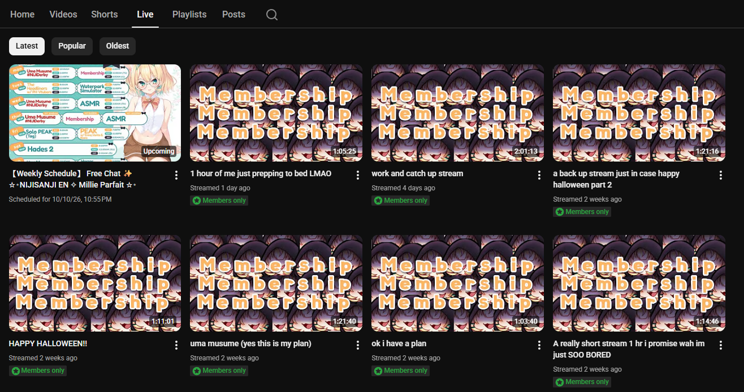This screenshot has width=744, height=392.
Task: Select the Popular sort chip
Action: (x=72, y=46)
